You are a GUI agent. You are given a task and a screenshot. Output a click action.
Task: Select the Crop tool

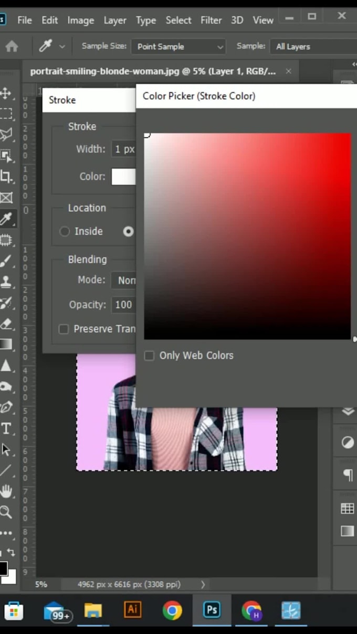[6, 177]
